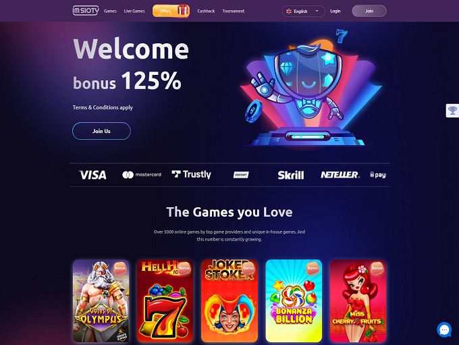Click the Visa payment logo
The height and width of the screenshot is (345, 459).
tap(92, 175)
